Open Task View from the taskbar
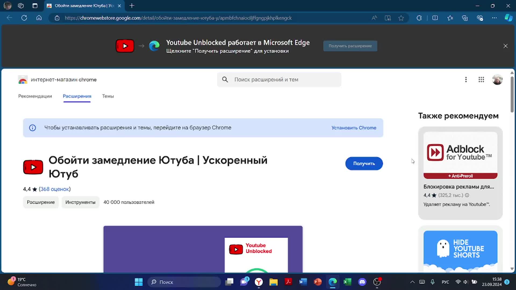This screenshot has height=290, width=516. (x=229, y=282)
